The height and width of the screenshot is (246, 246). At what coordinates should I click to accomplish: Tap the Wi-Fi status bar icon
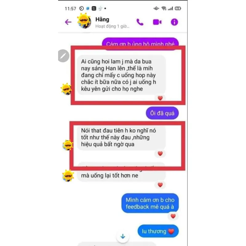164,8
